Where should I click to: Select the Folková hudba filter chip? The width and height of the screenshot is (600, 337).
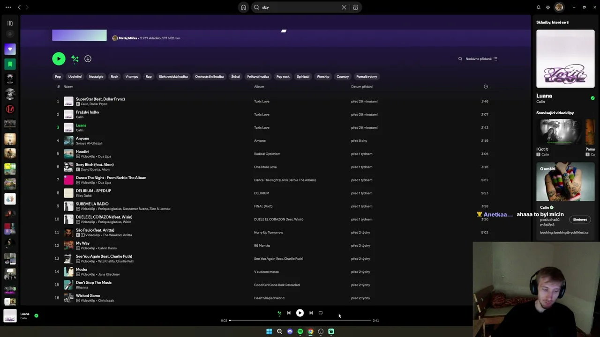(x=258, y=77)
